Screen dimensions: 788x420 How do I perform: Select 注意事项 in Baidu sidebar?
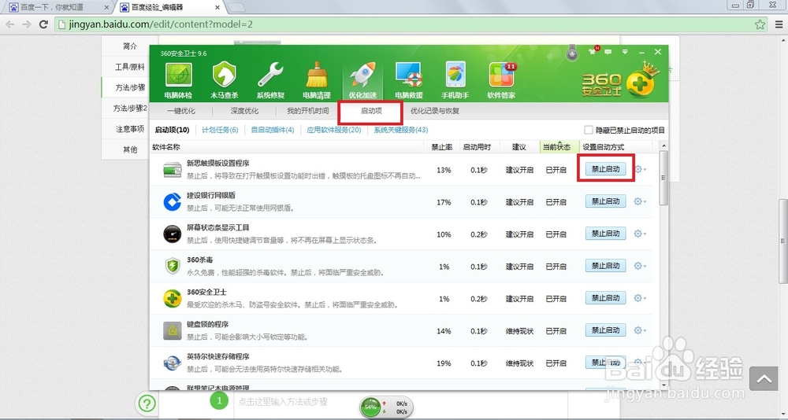130,129
